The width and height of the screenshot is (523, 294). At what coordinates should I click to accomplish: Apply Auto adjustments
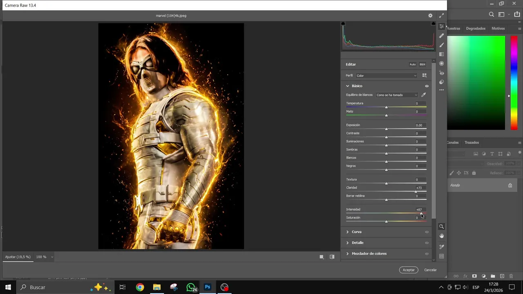point(413,65)
